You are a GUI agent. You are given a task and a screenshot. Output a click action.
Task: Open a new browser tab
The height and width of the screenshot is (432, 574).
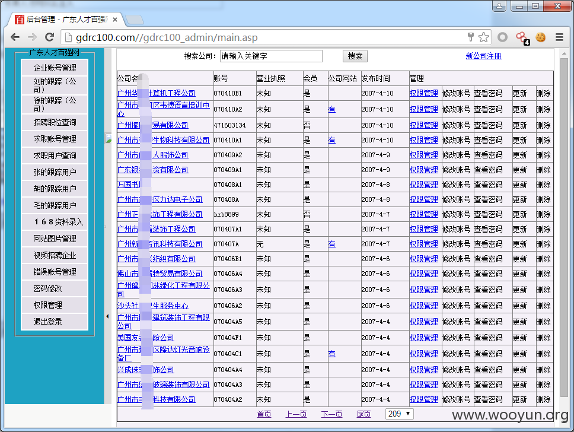tap(134, 20)
